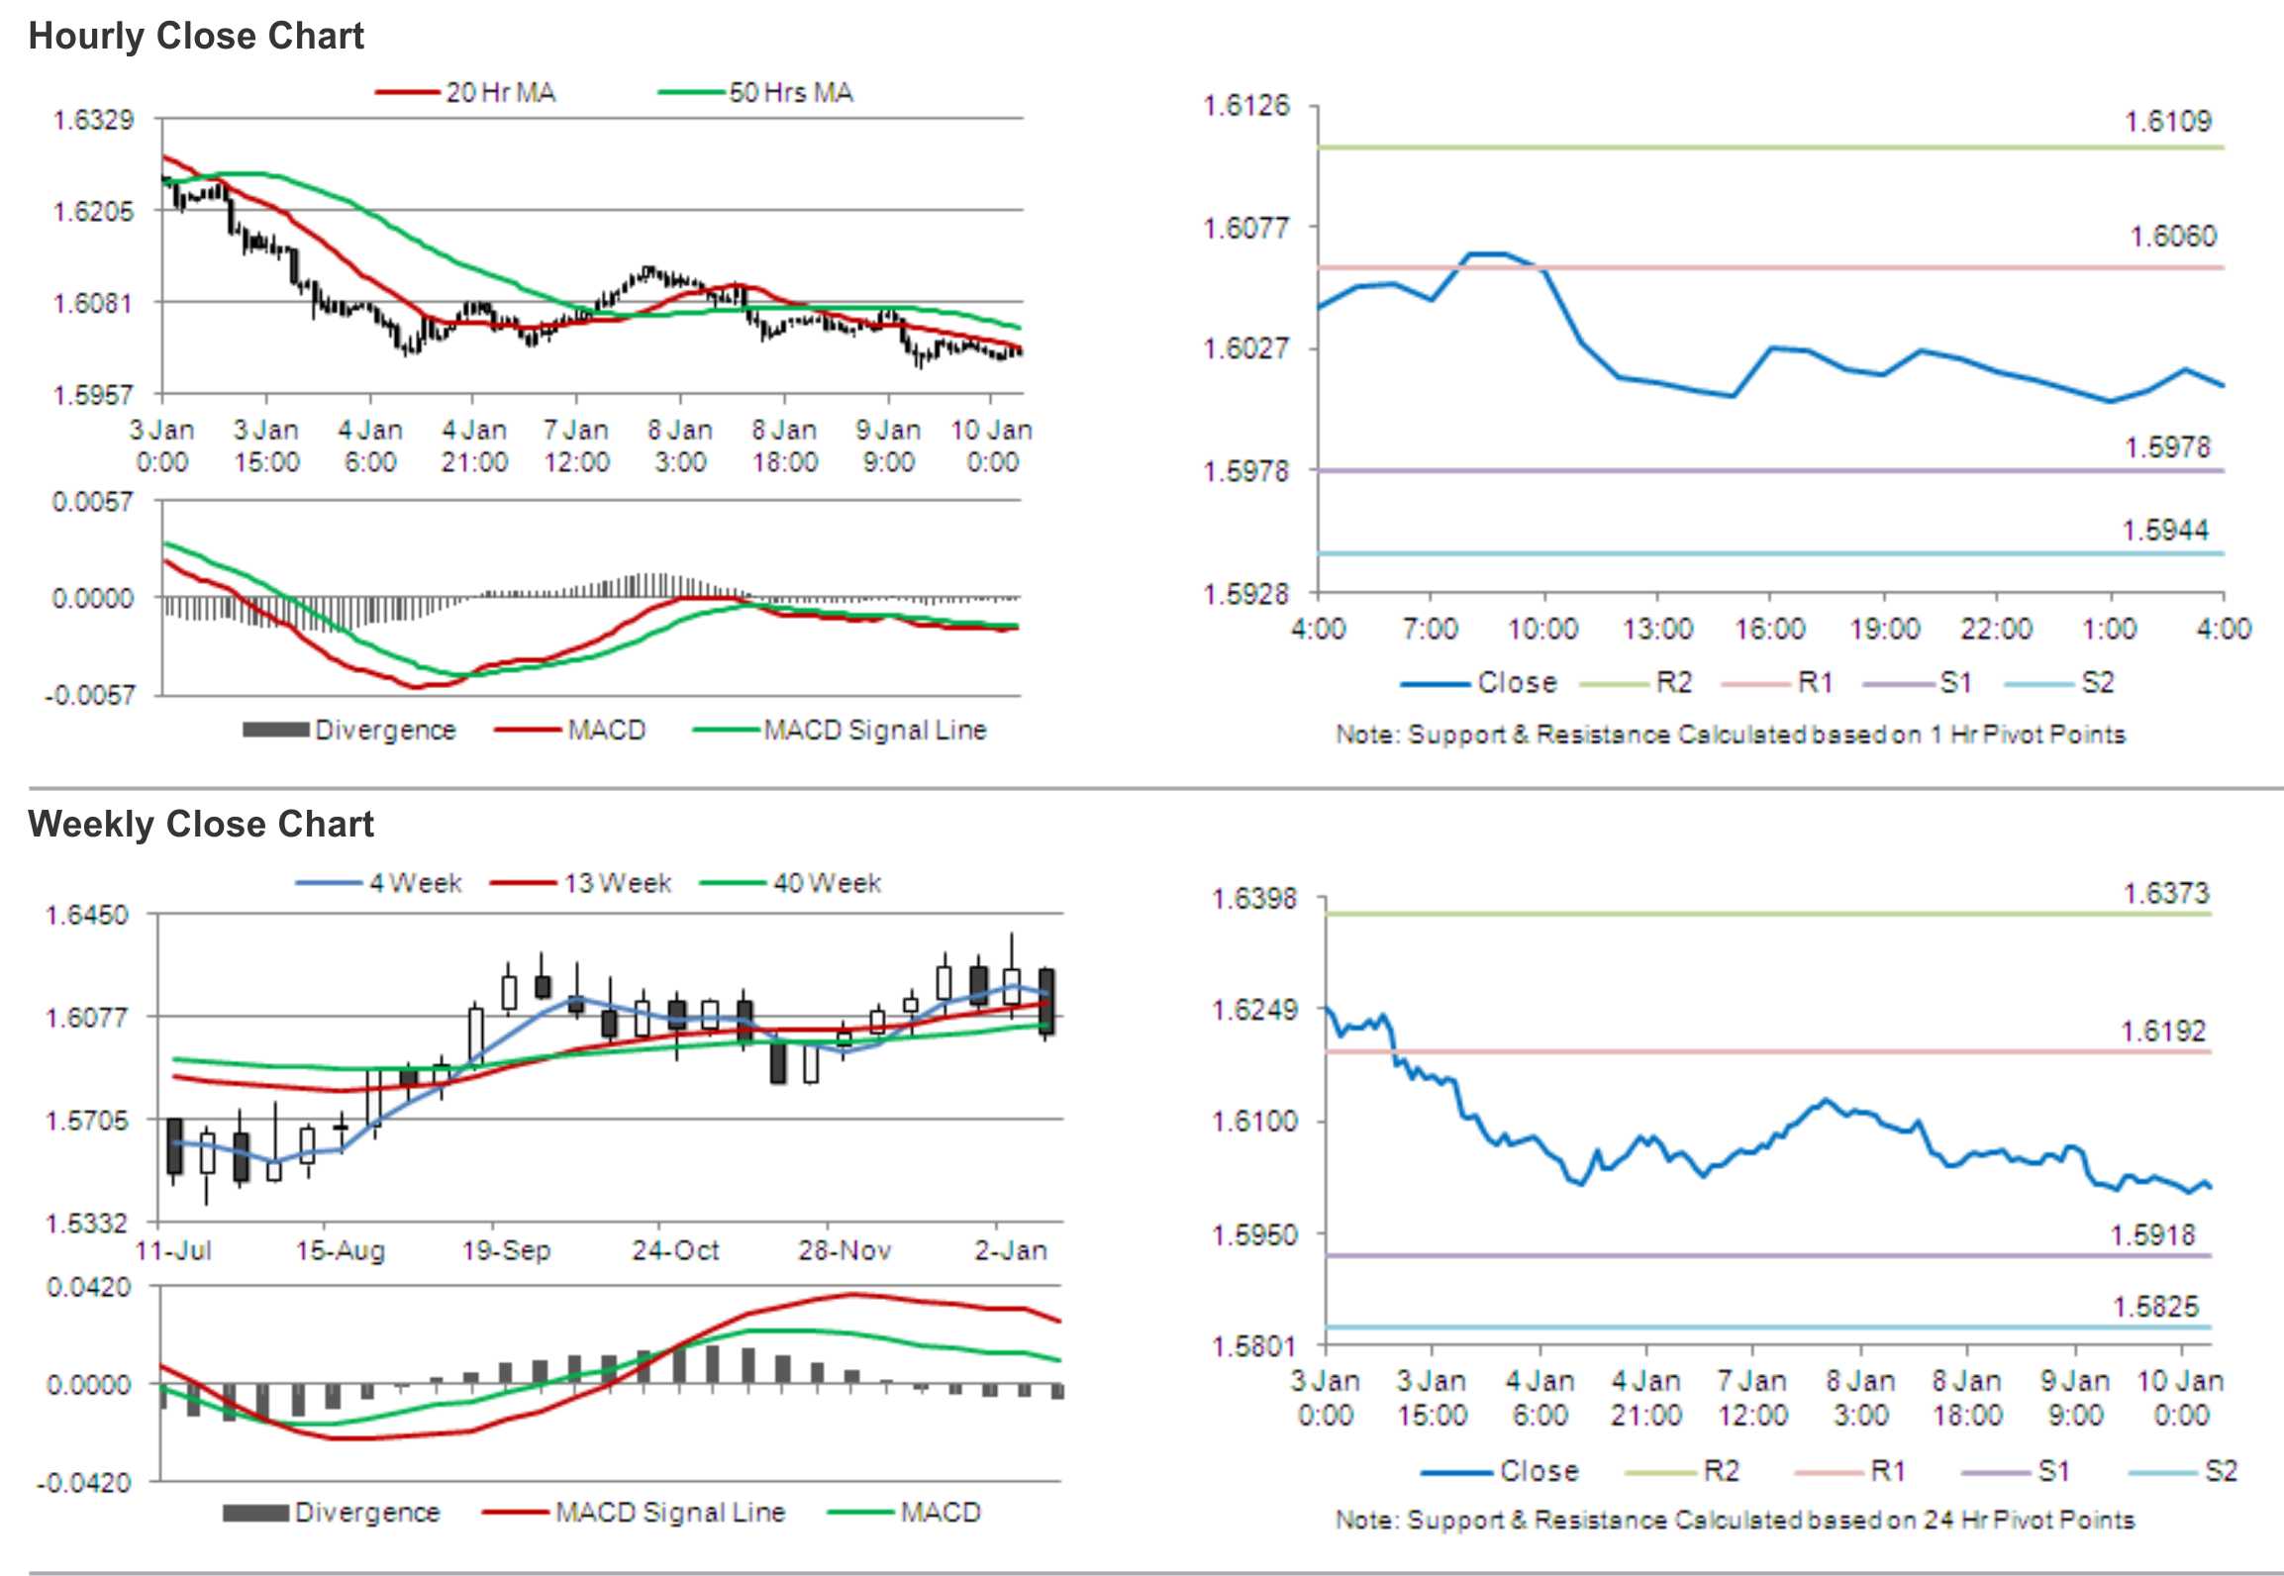Viewport: 2284px width, 1576px height.
Task: Select 'MACD Signal Line' legend with green line
Action: [841, 731]
